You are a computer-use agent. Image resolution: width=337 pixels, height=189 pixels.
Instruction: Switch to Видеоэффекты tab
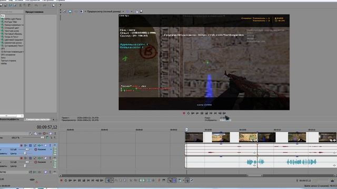[x=10, y=119]
